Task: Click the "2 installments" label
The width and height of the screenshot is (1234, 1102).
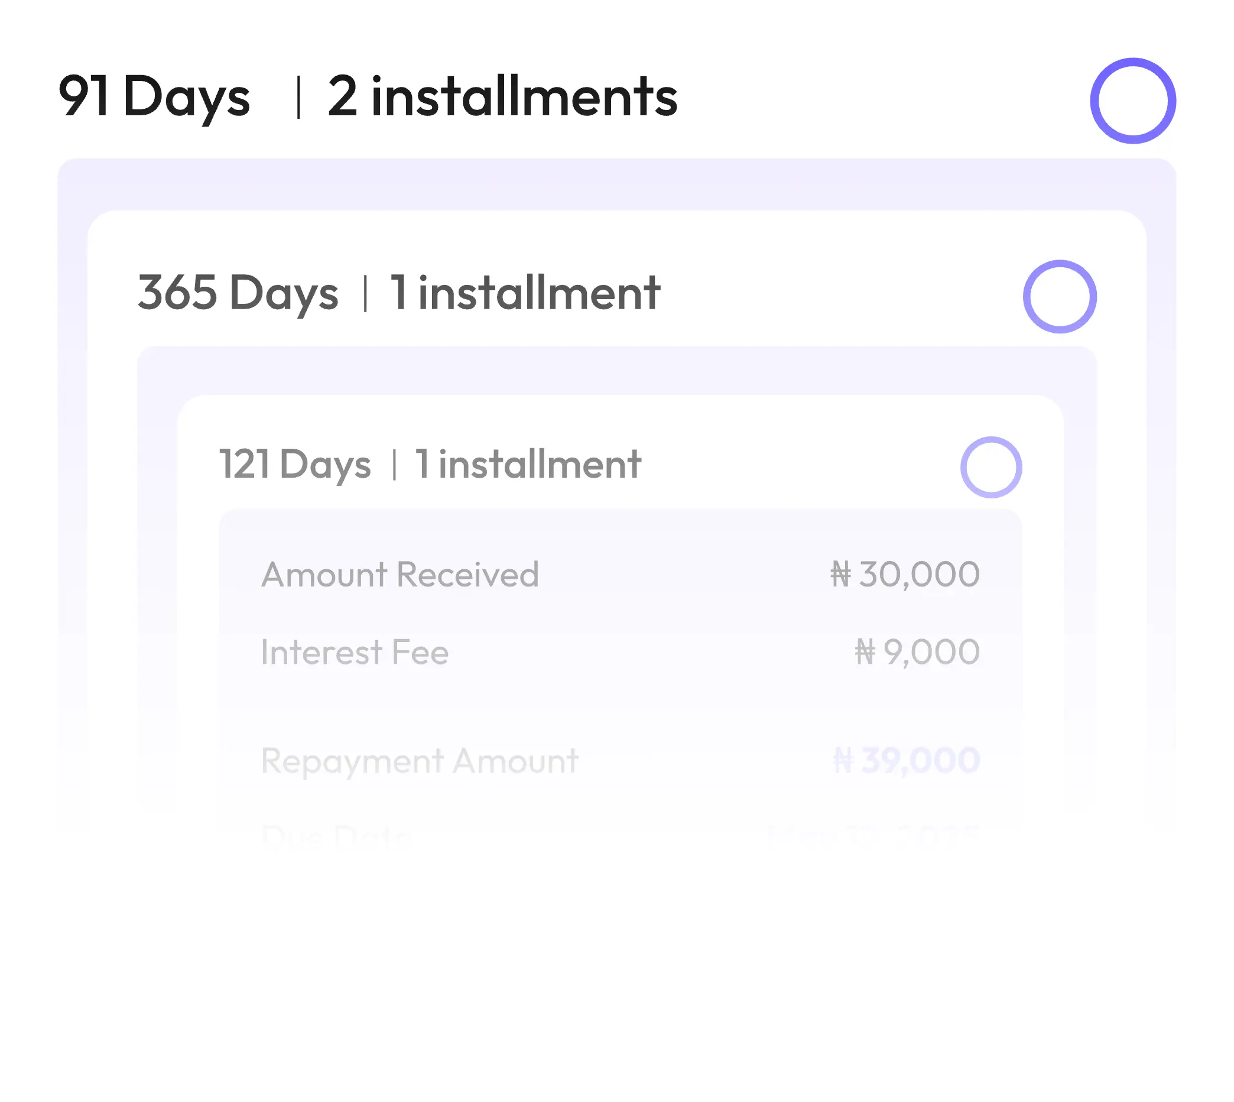Action: [502, 97]
